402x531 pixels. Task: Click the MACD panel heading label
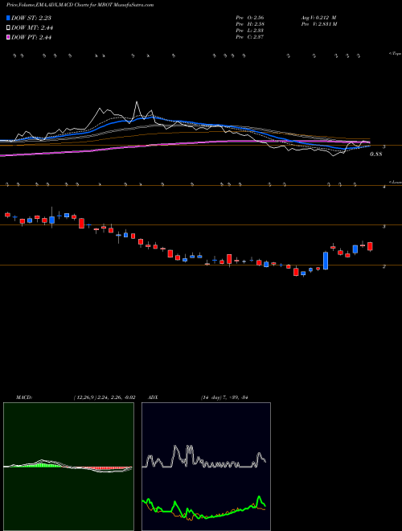point(24,397)
